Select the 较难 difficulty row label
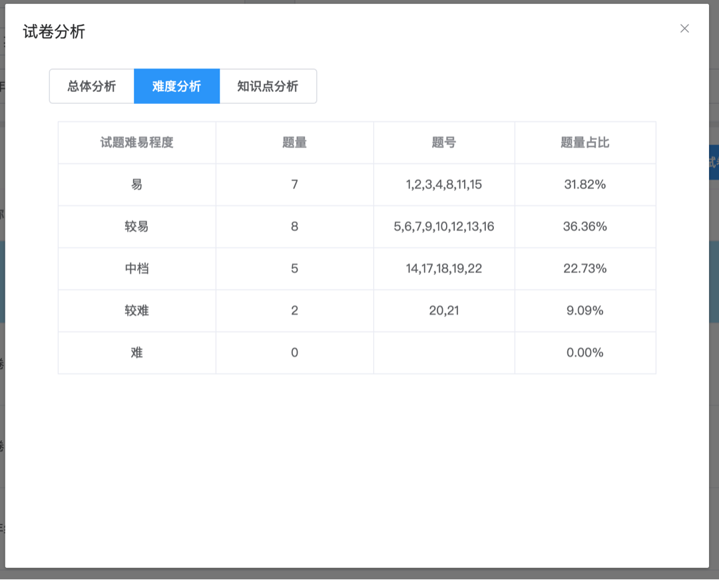Screen dimensions: 719x580 click(136, 310)
